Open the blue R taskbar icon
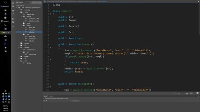This screenshot has width=200, height=112. click(5, 44)
